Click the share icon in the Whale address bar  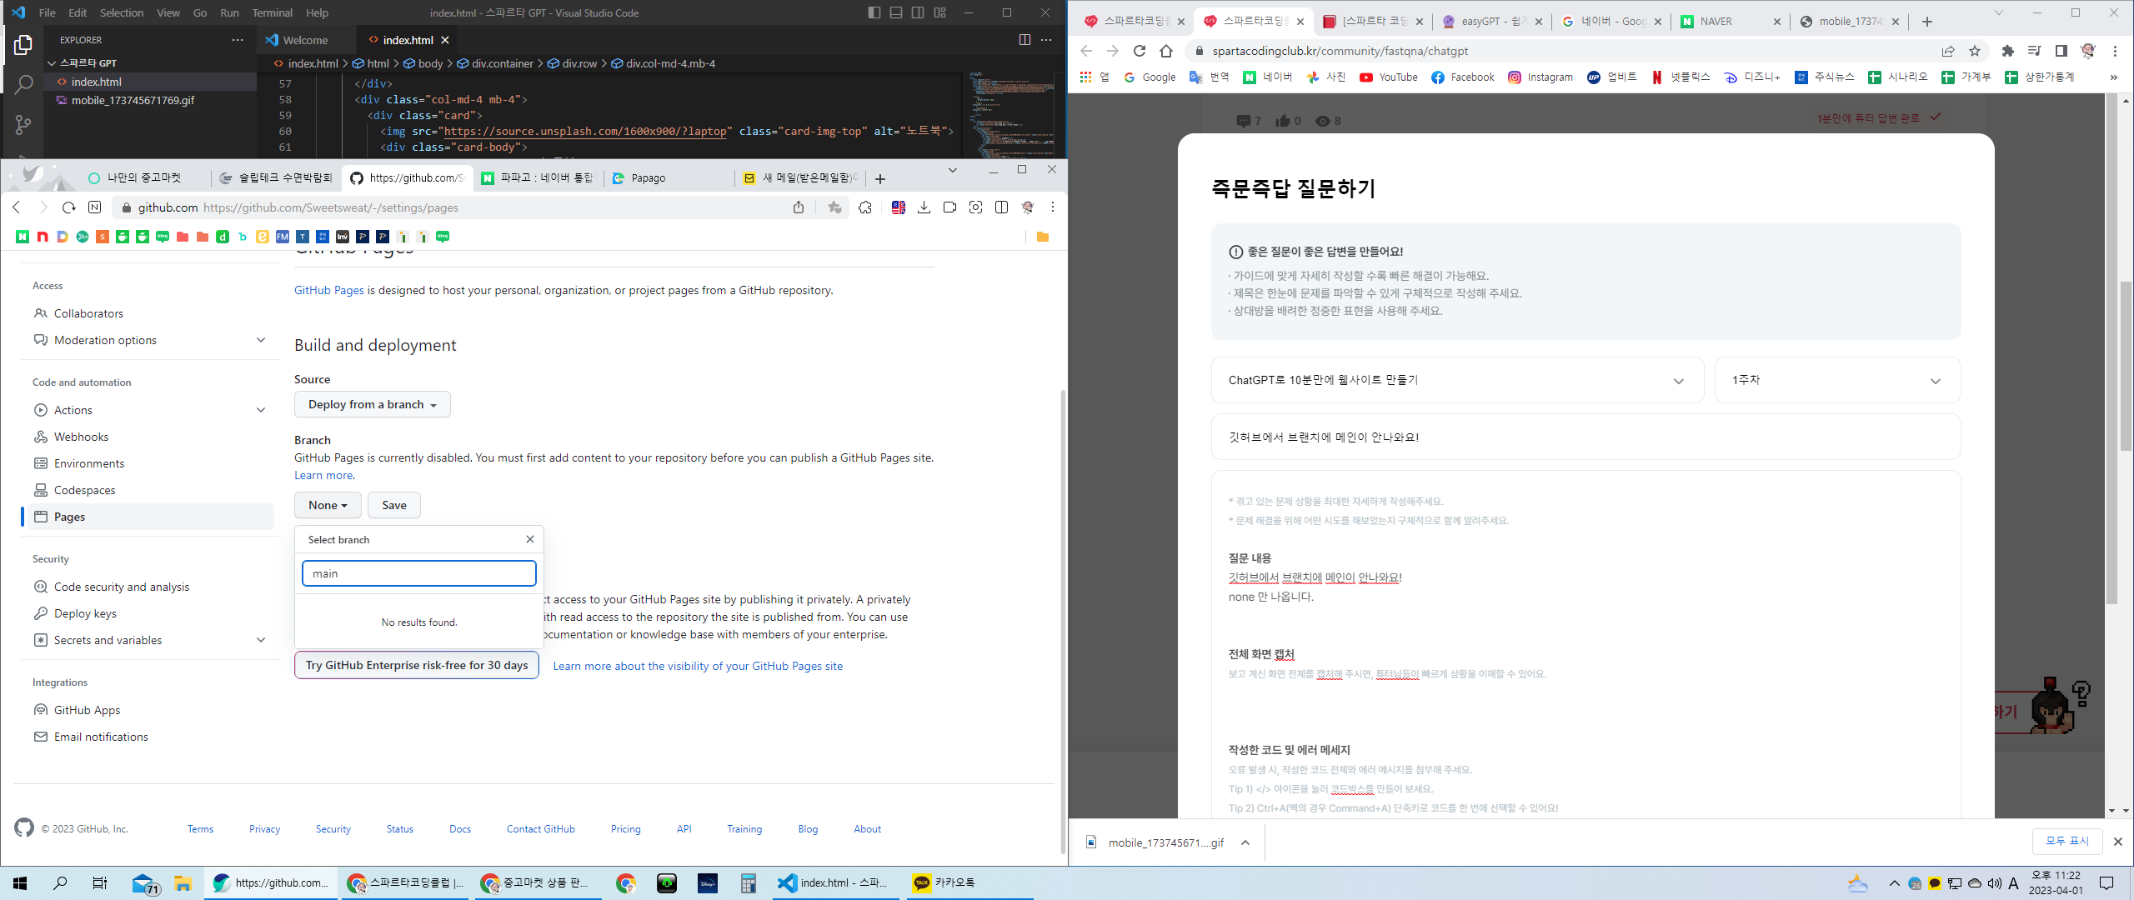(x=799, y=207)
